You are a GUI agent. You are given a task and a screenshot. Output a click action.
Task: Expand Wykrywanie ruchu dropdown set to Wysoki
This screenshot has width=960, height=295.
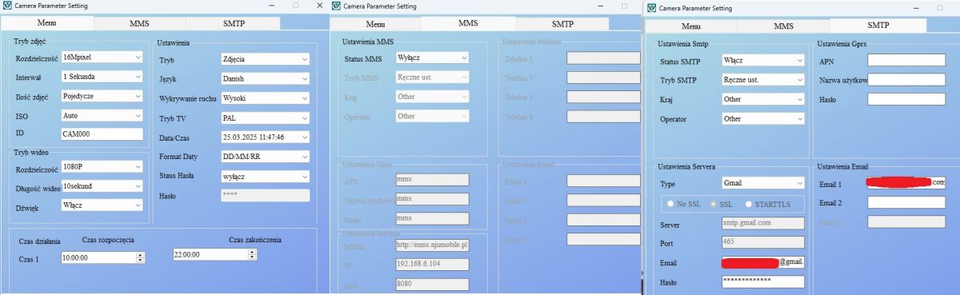pyautogui.click(x=265, y=98)
